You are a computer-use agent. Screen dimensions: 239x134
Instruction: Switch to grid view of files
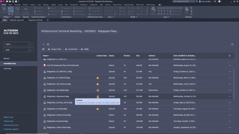(x=48, y=44)
